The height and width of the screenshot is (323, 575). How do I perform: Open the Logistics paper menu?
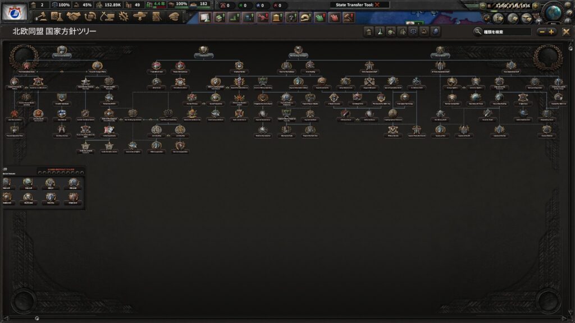157,17
